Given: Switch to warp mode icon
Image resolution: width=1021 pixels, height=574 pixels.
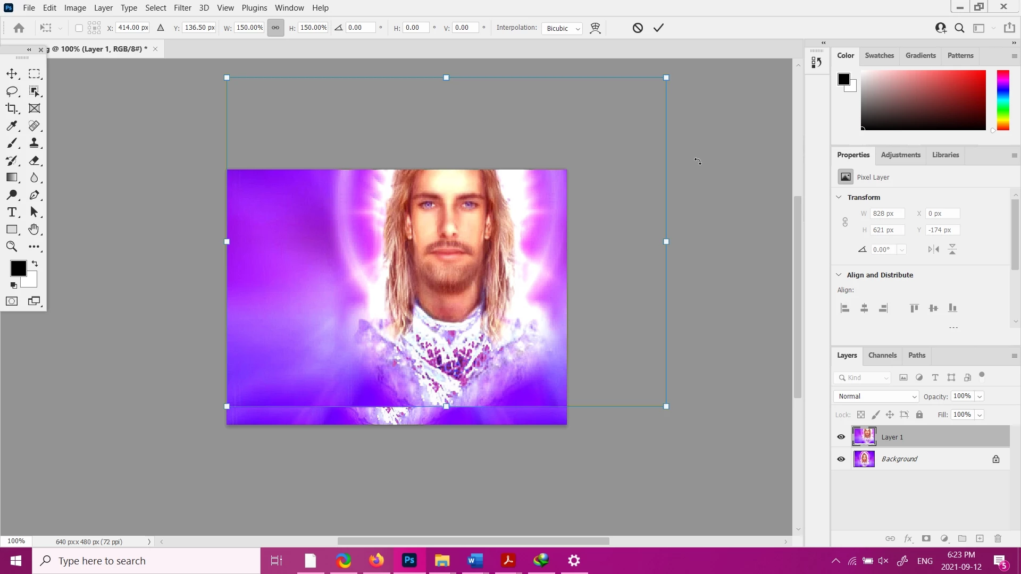Looking at the screenshot, I should pos(595,28).
